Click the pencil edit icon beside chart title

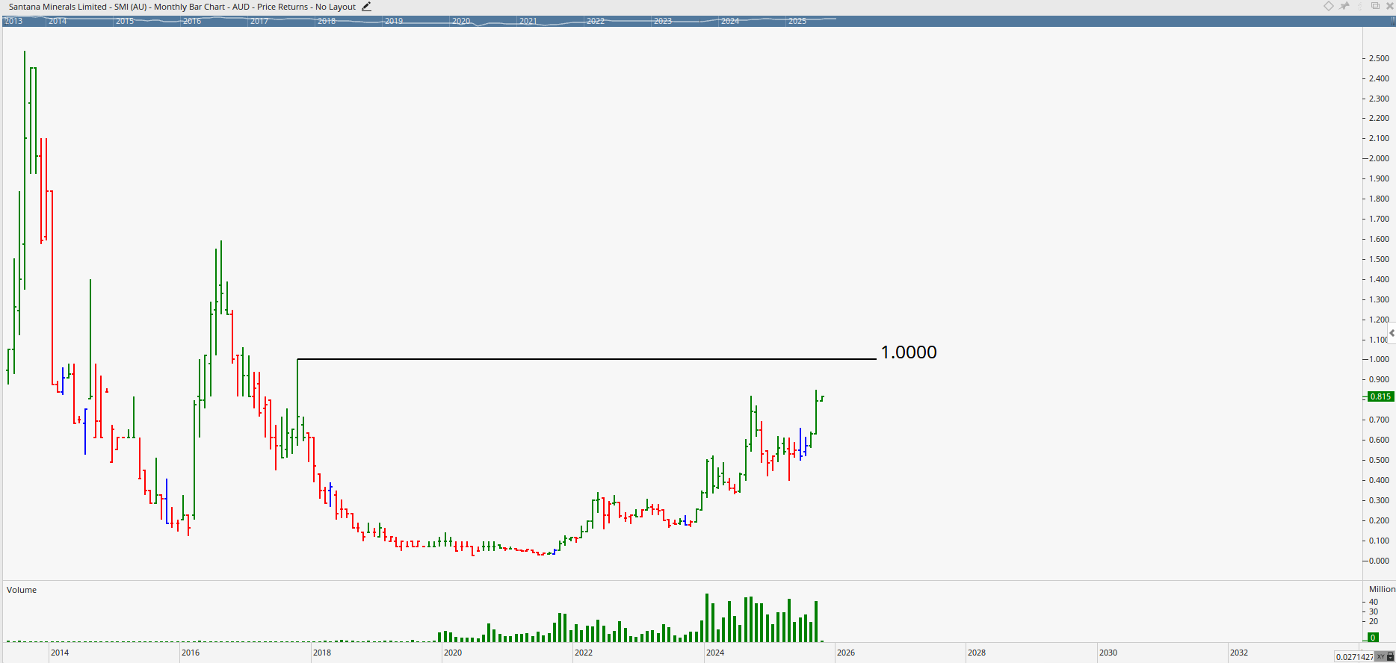point(366,7)
